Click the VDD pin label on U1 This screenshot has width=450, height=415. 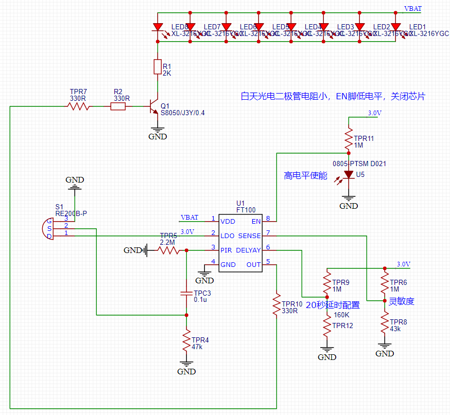point(228,222)
